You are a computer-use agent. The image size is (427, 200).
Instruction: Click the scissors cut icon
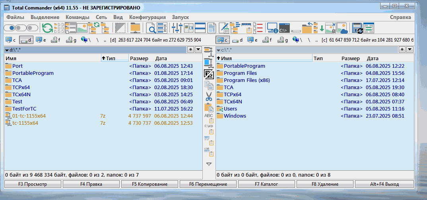click(209, 96)
